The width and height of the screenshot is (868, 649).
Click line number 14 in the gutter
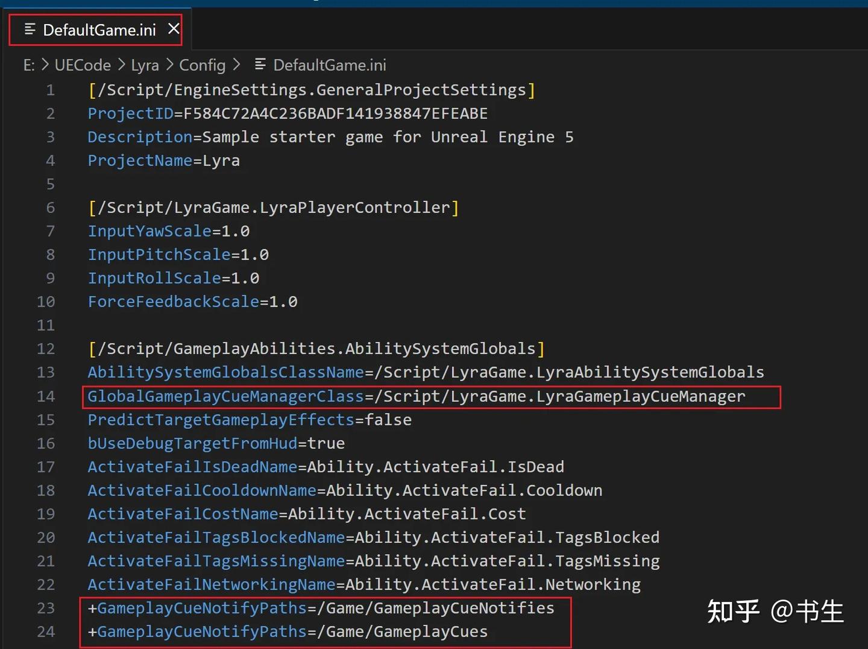[x=46, y=396]
